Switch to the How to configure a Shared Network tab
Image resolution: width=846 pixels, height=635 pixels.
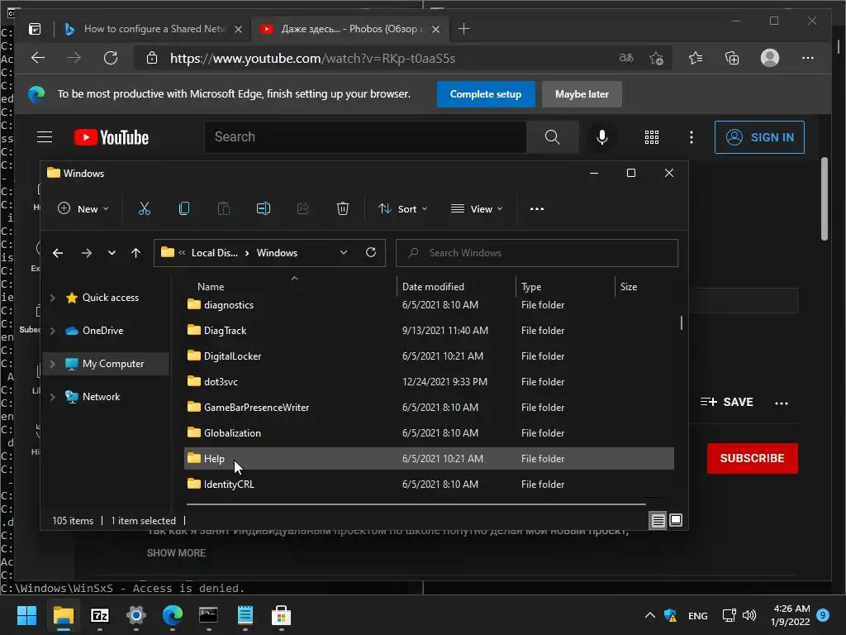pos(153,29)
